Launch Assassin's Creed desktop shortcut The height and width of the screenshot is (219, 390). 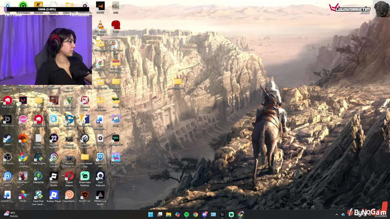[x=7, y=179]
